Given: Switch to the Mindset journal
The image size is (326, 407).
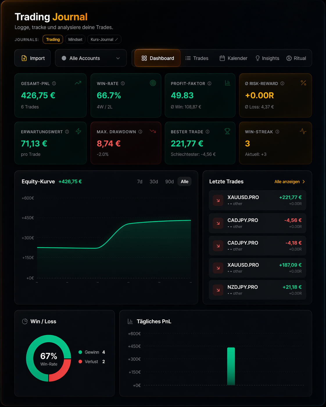Looking at the screenshot, I should tap(75, 39).
